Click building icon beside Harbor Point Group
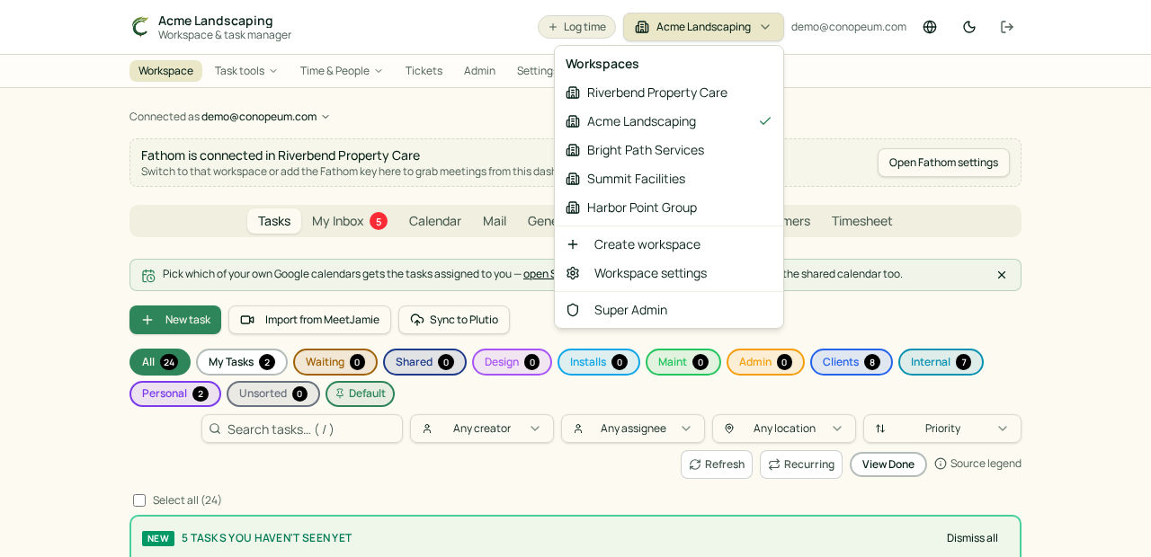 point(573,208)
